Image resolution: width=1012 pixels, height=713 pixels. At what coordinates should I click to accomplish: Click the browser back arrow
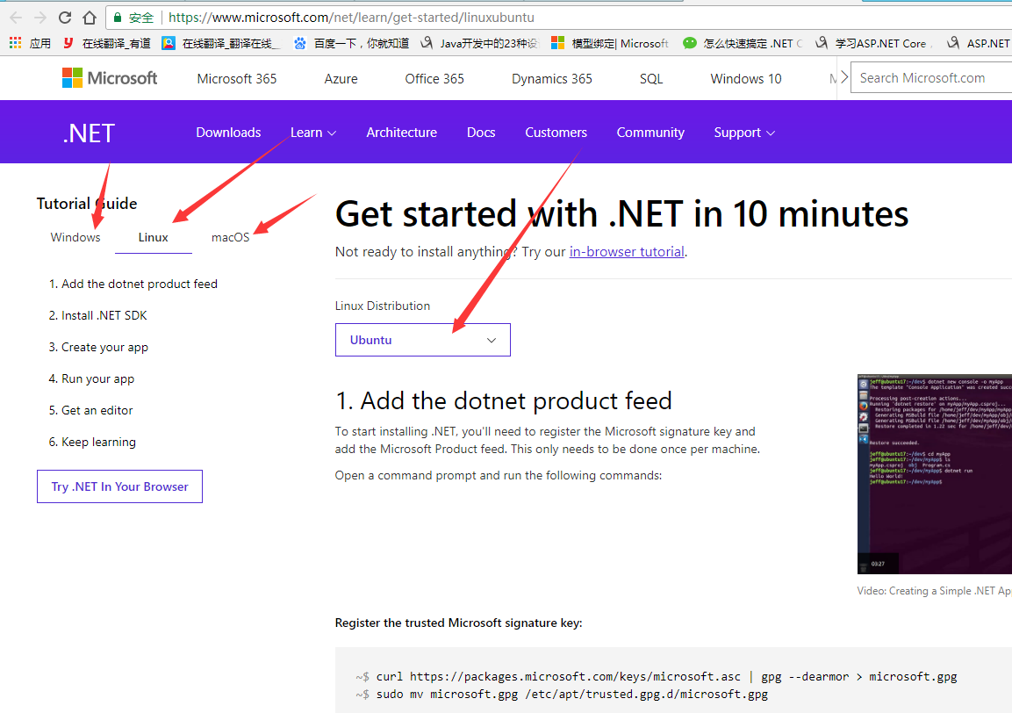pyautogui.click(x=16, y=18)
